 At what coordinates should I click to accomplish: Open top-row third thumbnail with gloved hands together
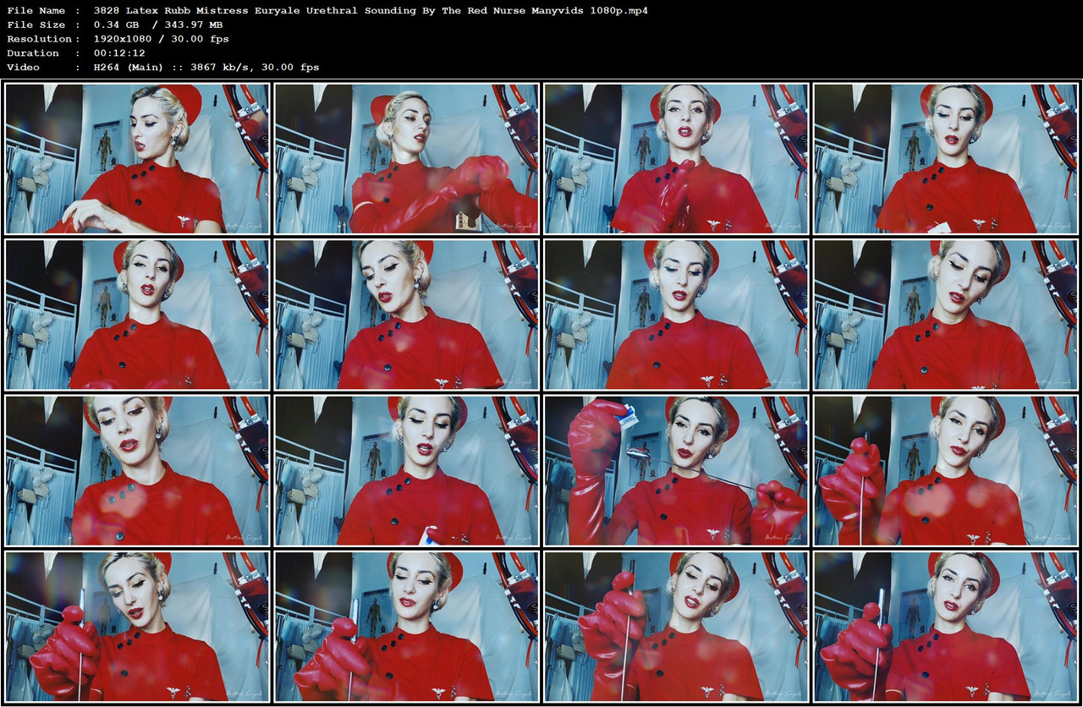[x=676, y=158]
